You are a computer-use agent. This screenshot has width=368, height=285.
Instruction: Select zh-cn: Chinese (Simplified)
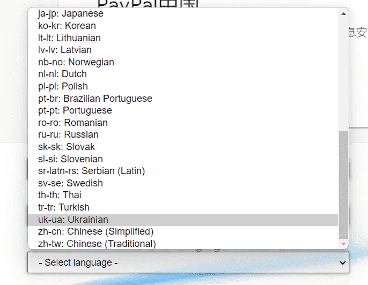pyautogui.click(x=183, y=231)
